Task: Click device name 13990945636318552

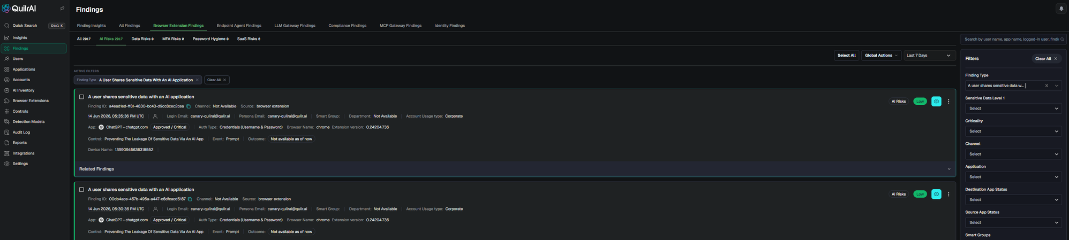Action: click(134, 150)
